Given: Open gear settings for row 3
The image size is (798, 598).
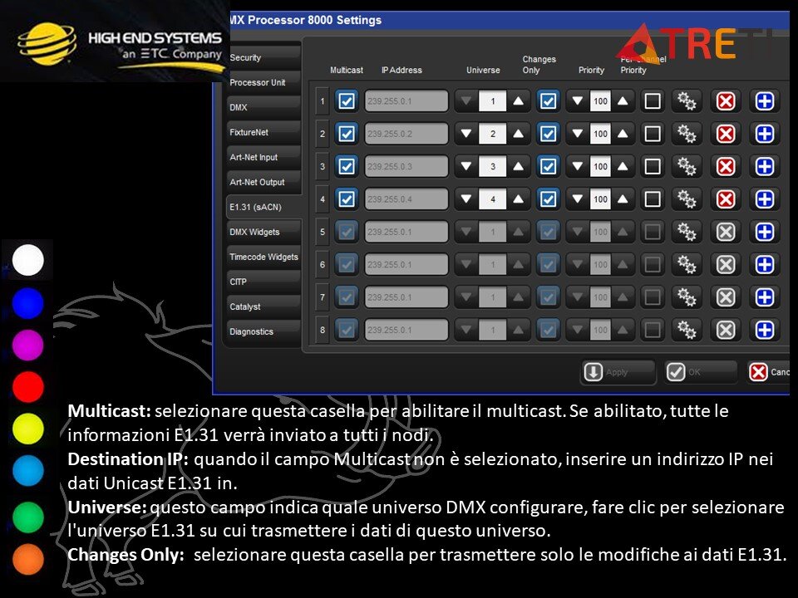Looking at the screenshot, I should point(687,166).
